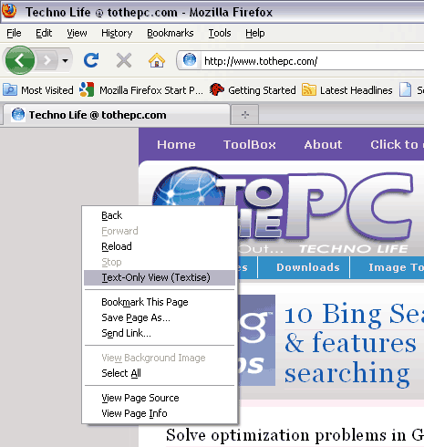Click the Bing article thumbnail image
The image size is (424, 447).
(x=257, y=340)
